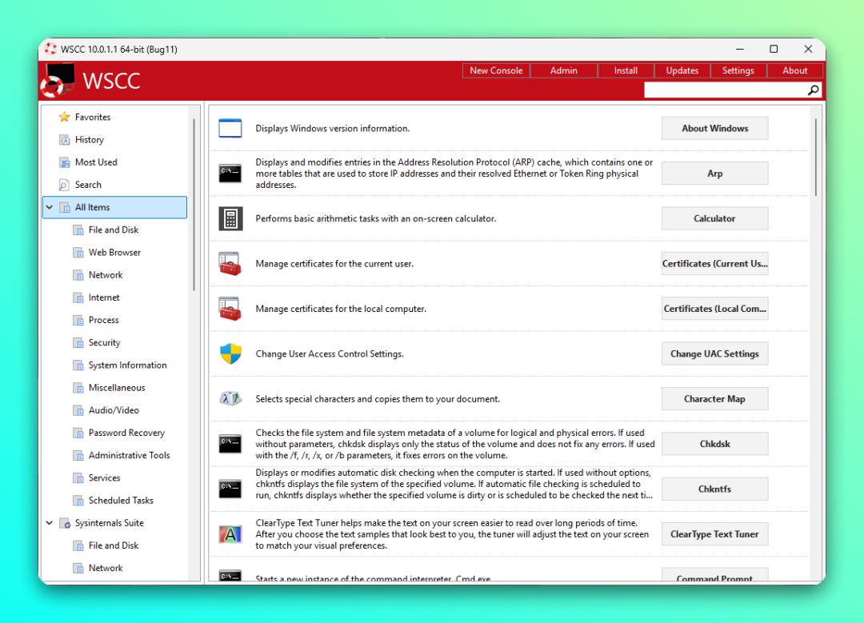864x623 pixels.
Task: Launch Chkdsk using its button
Action: click(x=714, y=444)
